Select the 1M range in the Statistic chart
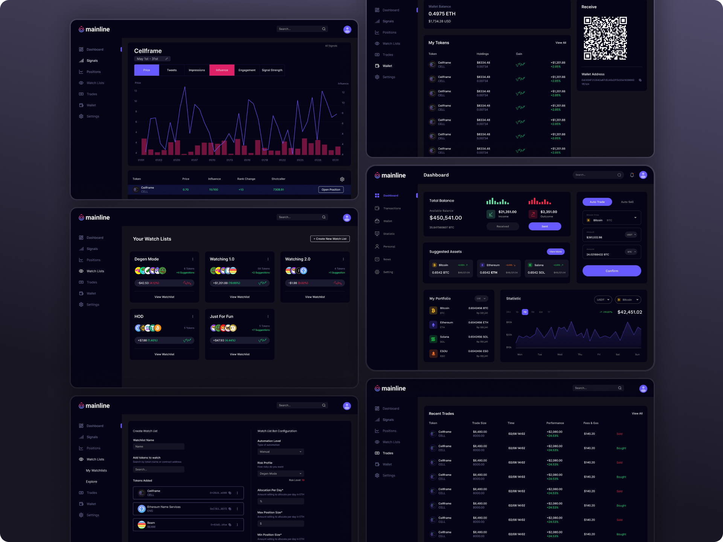This screenshot has width=723, height=542. click(532, 312)
